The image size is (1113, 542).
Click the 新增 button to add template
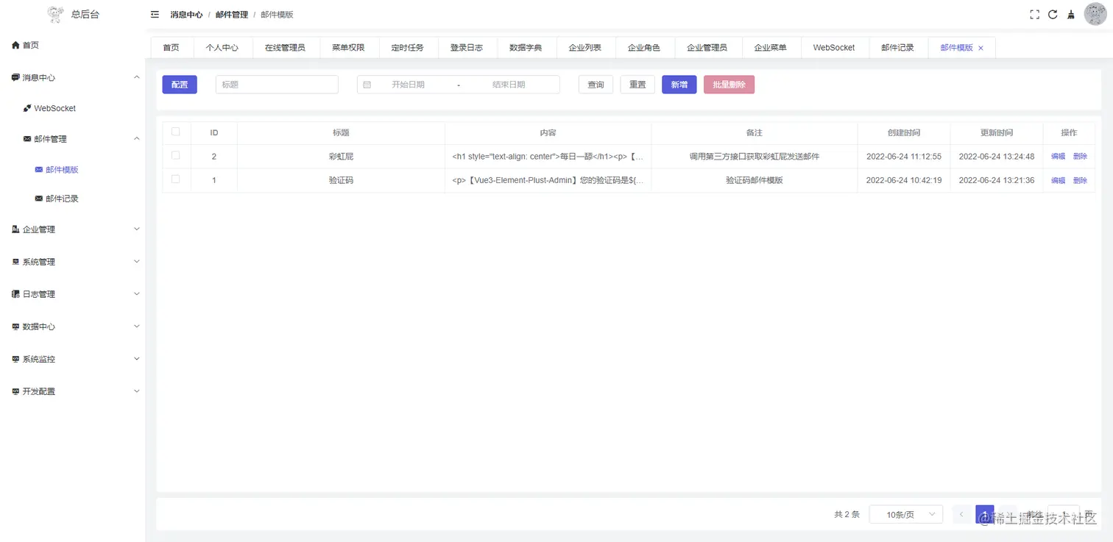pyautogui.click(x=679, y=84)
